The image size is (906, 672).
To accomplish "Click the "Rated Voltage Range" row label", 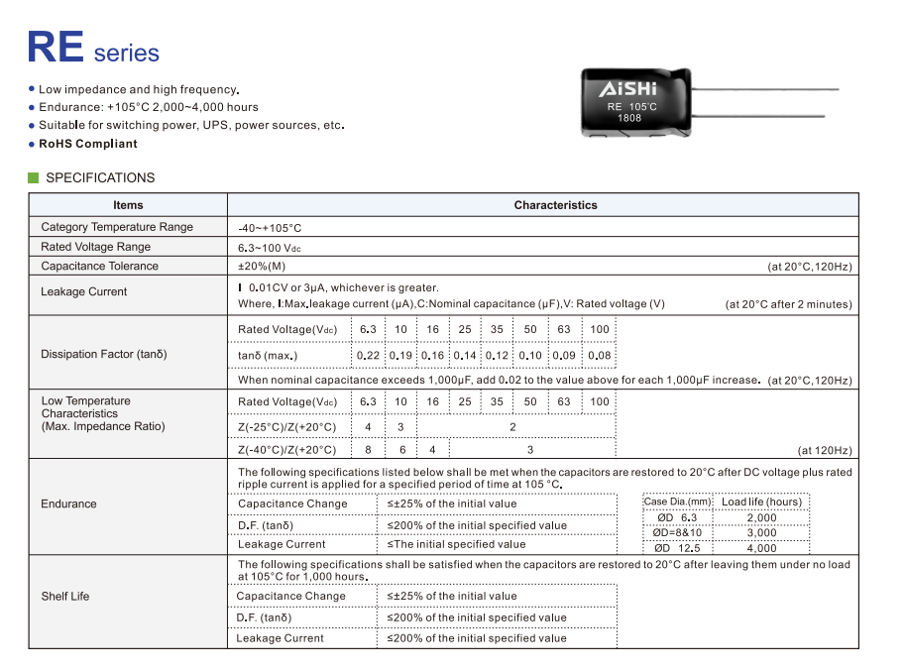I will click(x=96, y=247).
